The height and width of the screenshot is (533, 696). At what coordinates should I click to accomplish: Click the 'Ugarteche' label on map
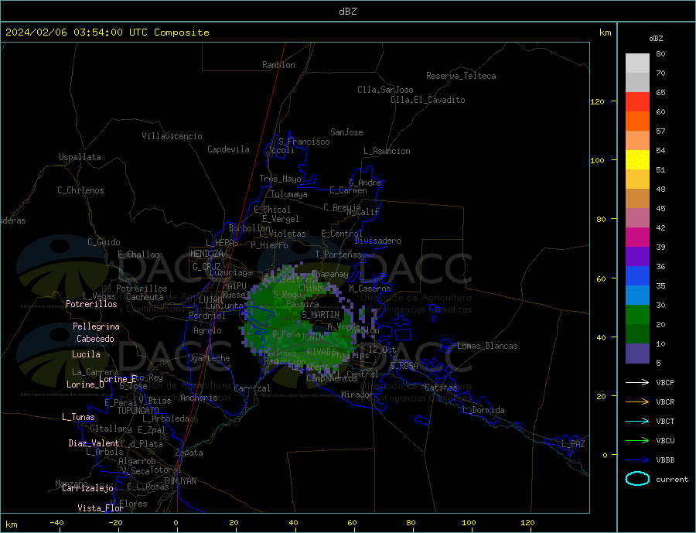(209, 358)
